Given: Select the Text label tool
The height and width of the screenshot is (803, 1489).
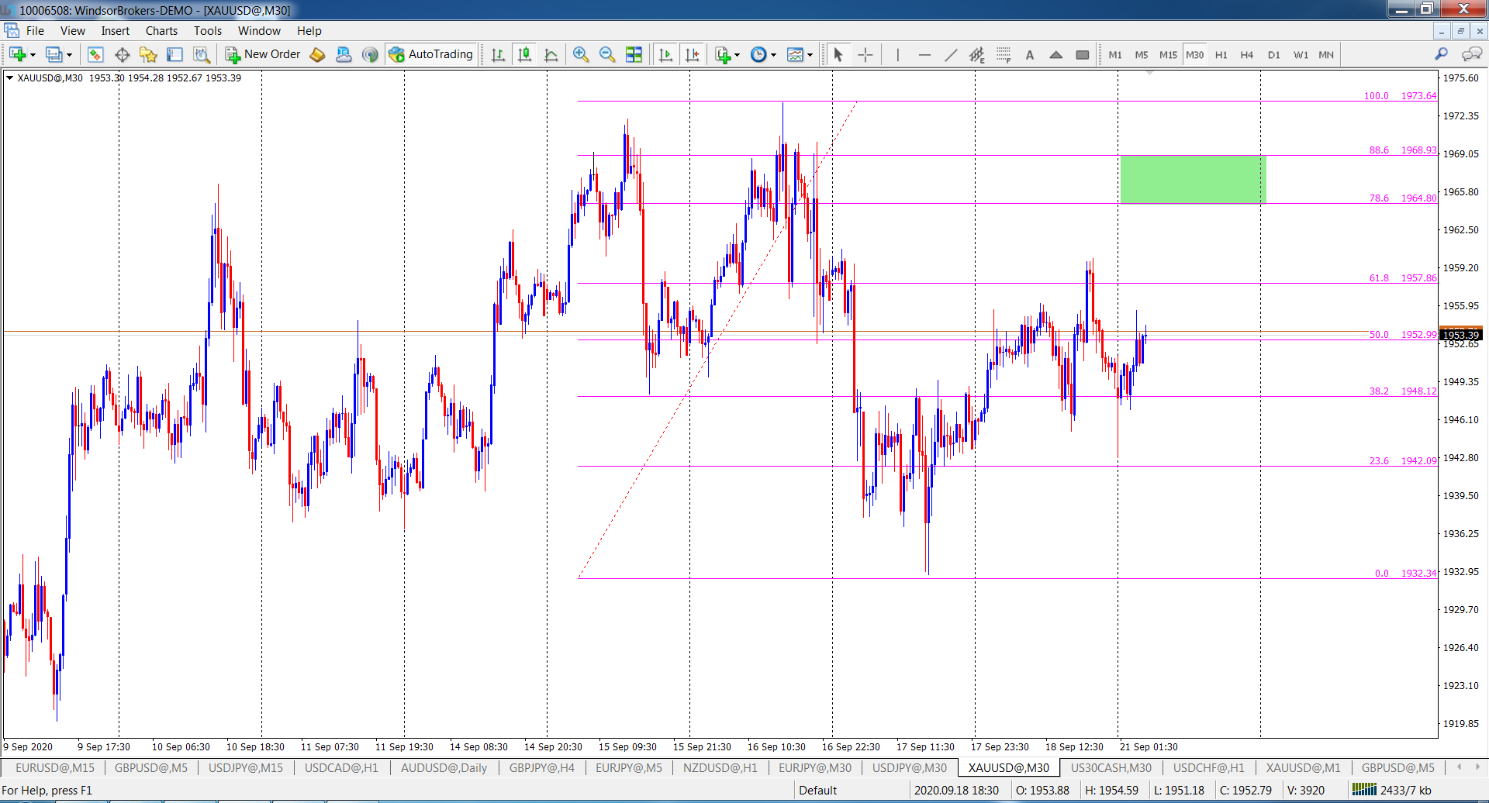Looking at the screenshot, I should [x=1030, y=54].
